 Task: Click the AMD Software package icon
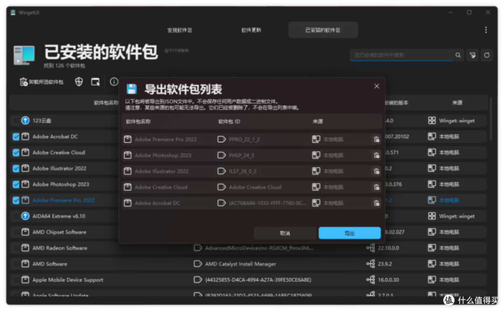pyautogui.click(x=25, y=264)
